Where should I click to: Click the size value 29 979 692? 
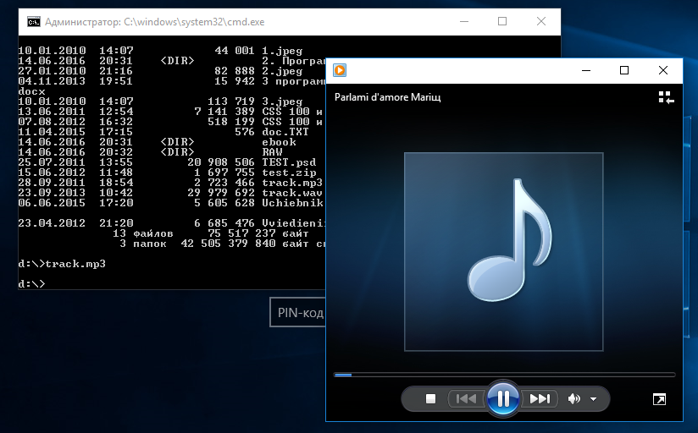[221, 193]
